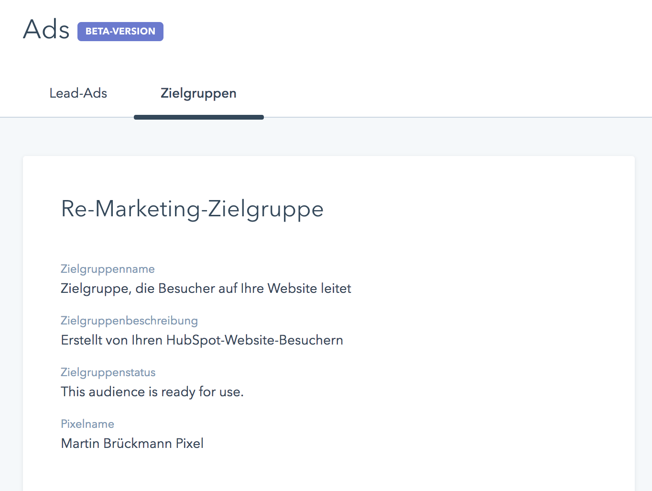
Task: Click the word 'Zielgruppe,' in the audience name
Action: point(96,289)
